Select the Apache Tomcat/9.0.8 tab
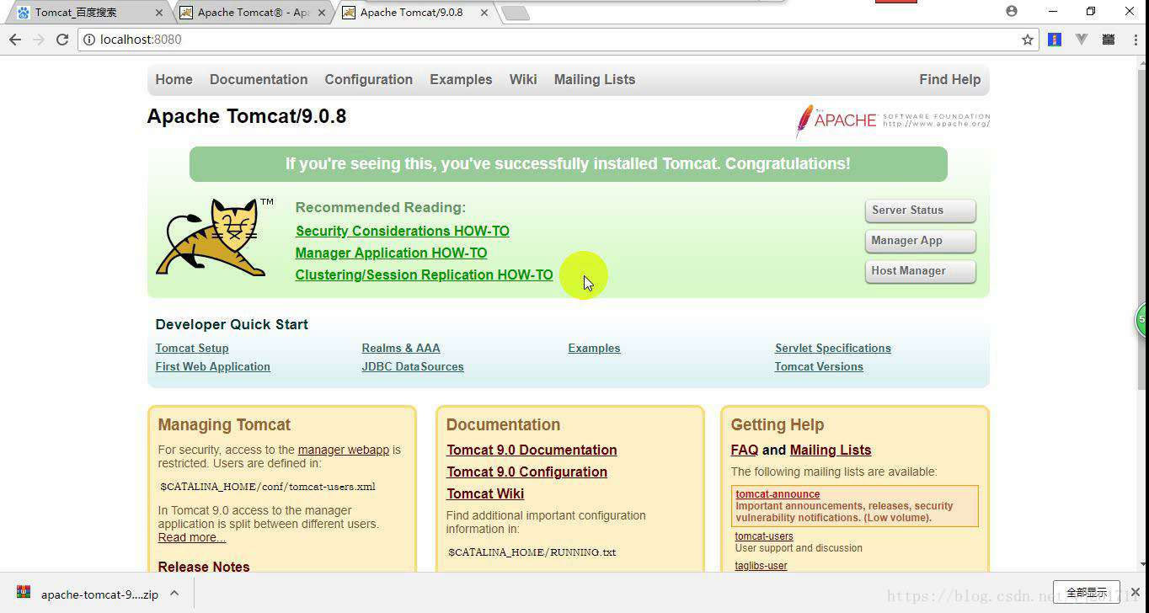The image size is (1149, 613). [x=412, y=13]
